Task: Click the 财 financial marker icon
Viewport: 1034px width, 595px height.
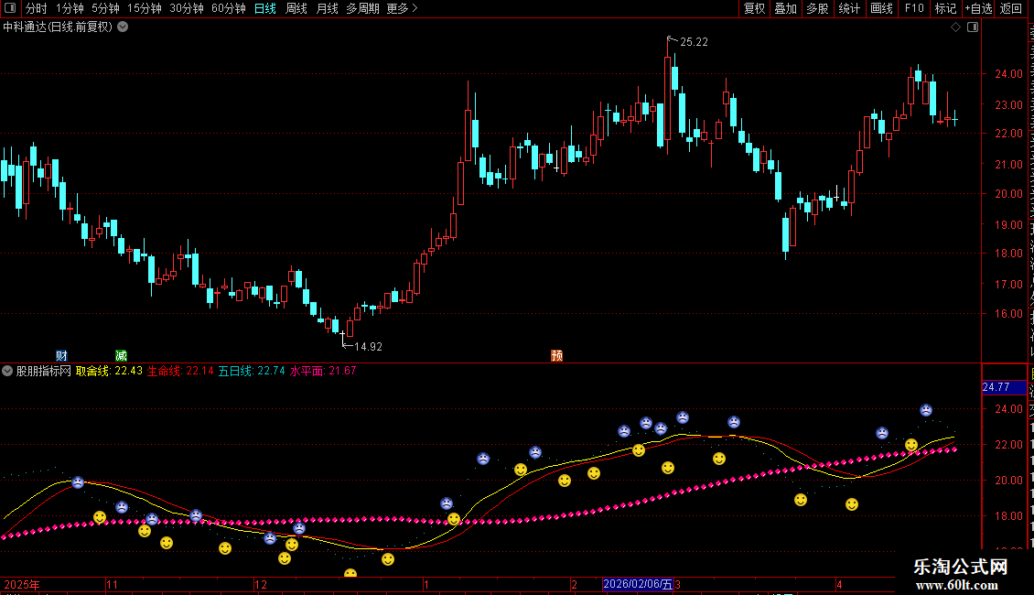Action: point(61,355)
